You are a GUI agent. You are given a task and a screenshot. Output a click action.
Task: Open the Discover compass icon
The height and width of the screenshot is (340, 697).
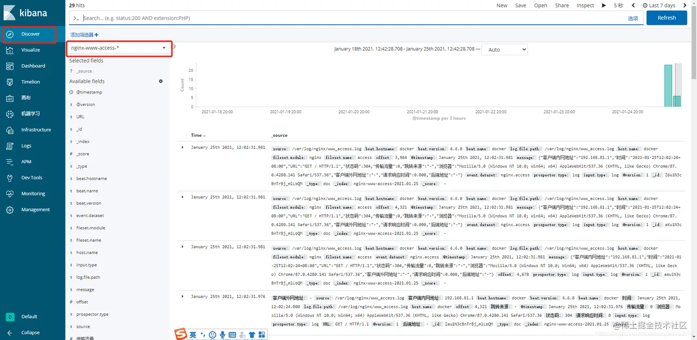tap(10, 34)
